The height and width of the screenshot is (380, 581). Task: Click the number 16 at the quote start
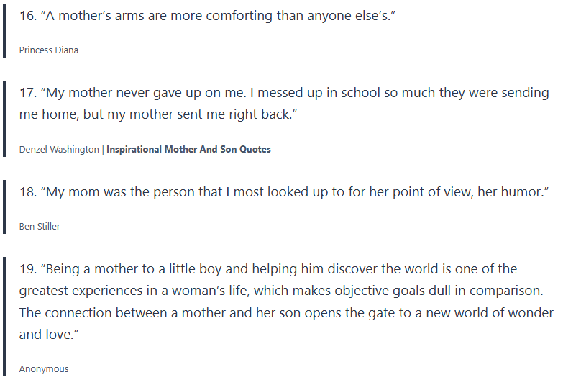(x=27, y=16)
